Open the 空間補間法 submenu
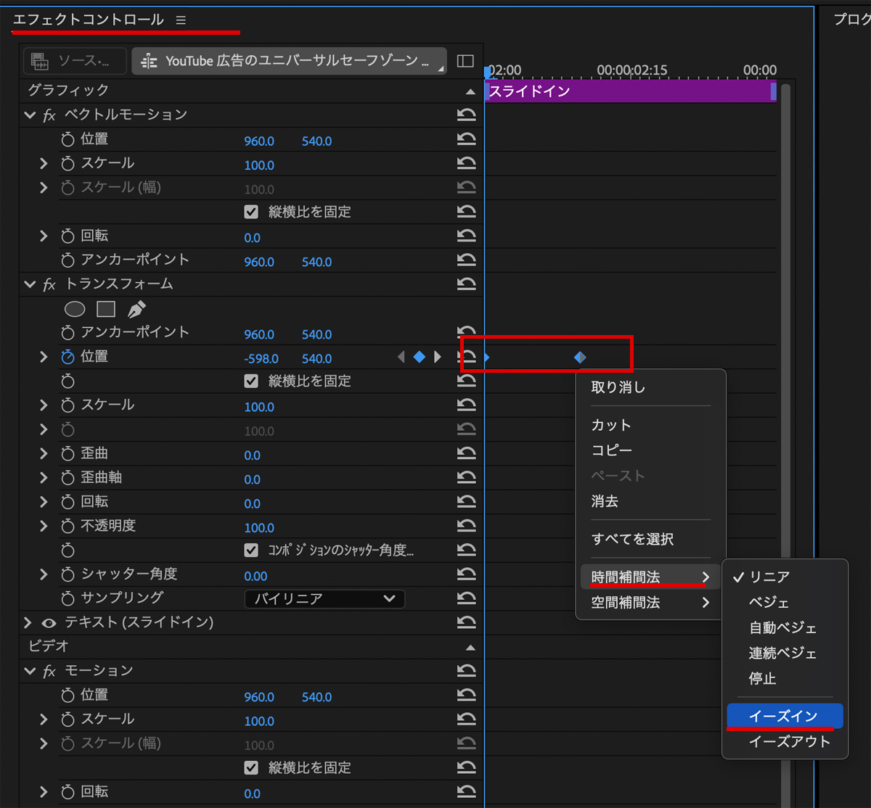Screen dimensions: 871x808 coord(649,602)
